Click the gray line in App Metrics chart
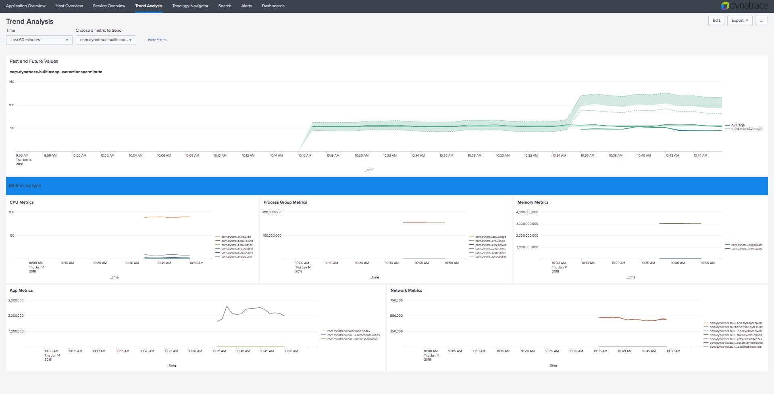Viewport: 774px width, 394px height. pyautogui.click(x=251, y=313)
